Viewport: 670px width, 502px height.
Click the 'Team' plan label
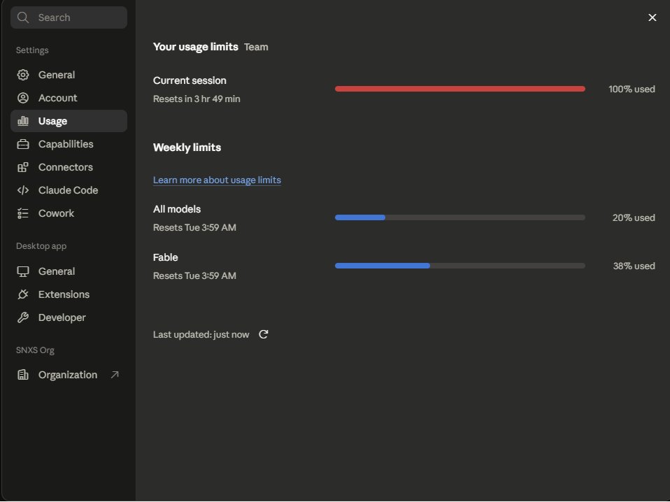click(256, 47)
